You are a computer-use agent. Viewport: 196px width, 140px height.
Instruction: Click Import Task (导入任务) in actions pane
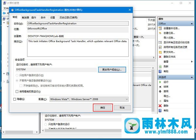click(x=169, y=38)
